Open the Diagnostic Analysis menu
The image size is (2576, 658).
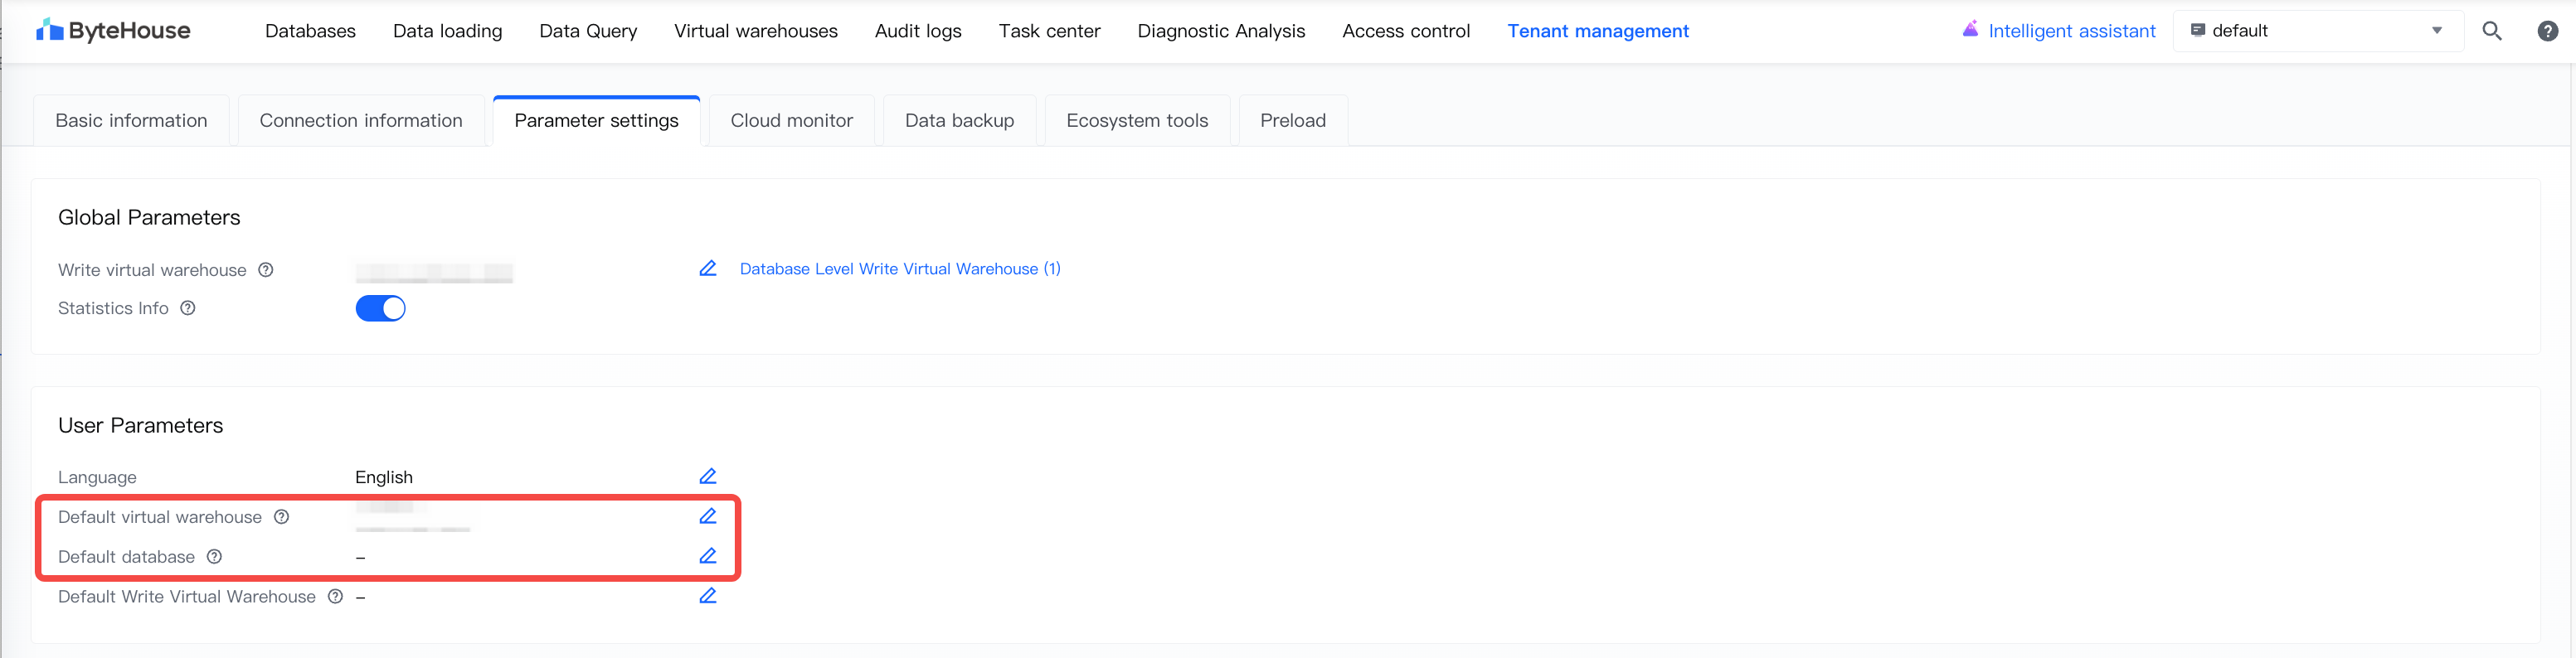[x=1220, y=31]
